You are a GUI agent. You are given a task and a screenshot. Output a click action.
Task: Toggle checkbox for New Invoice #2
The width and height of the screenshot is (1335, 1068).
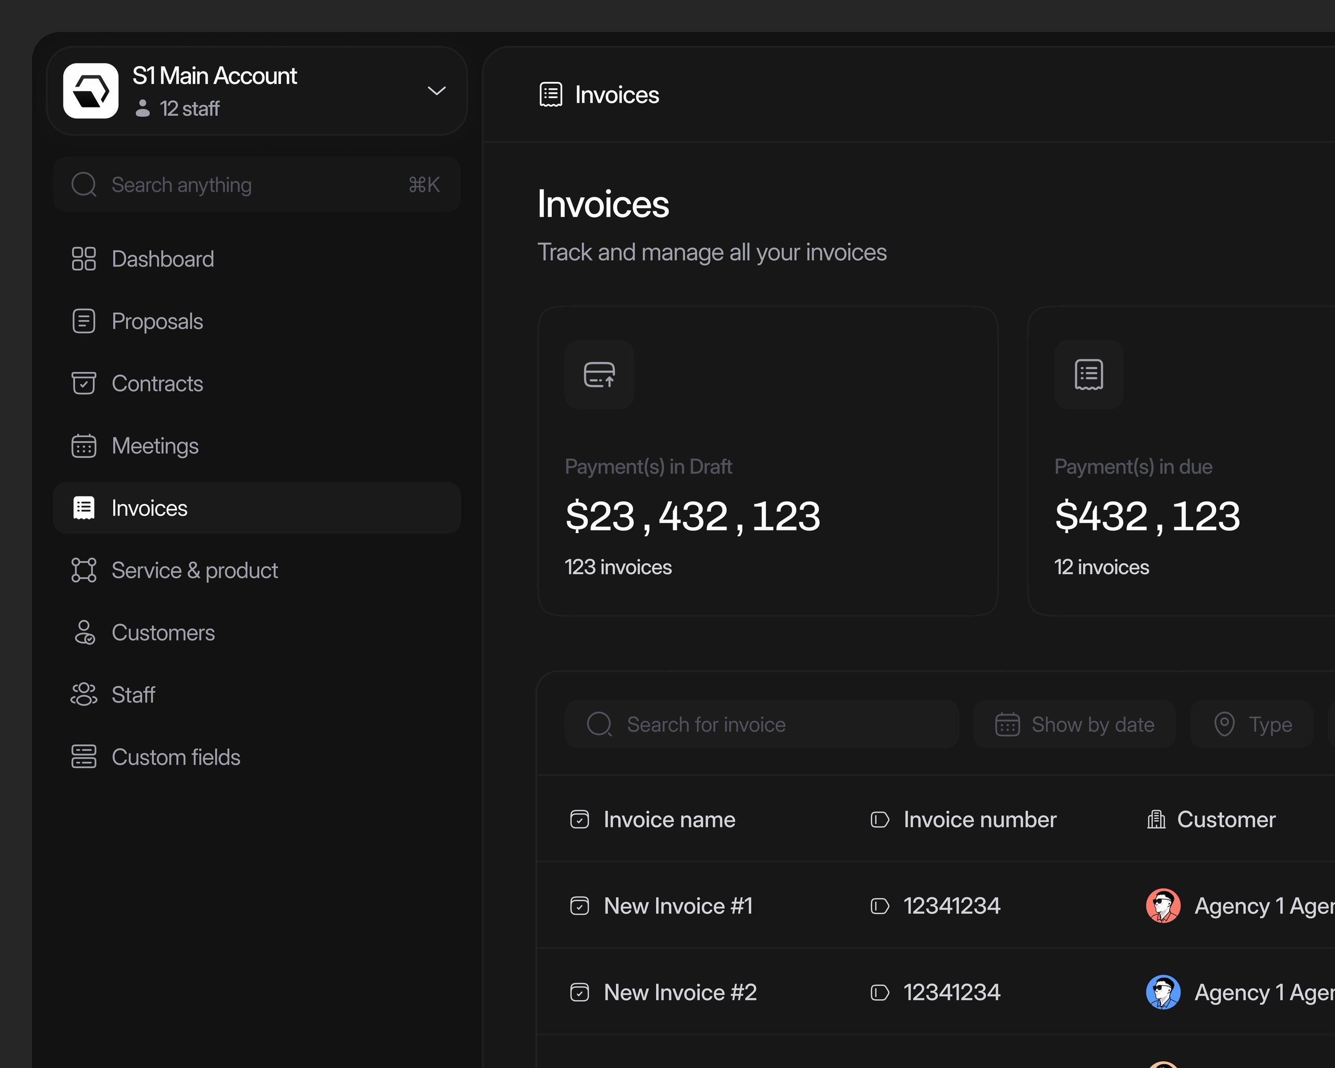579,992
